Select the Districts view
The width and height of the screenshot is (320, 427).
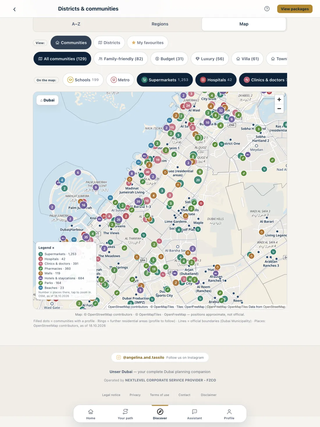109,42
